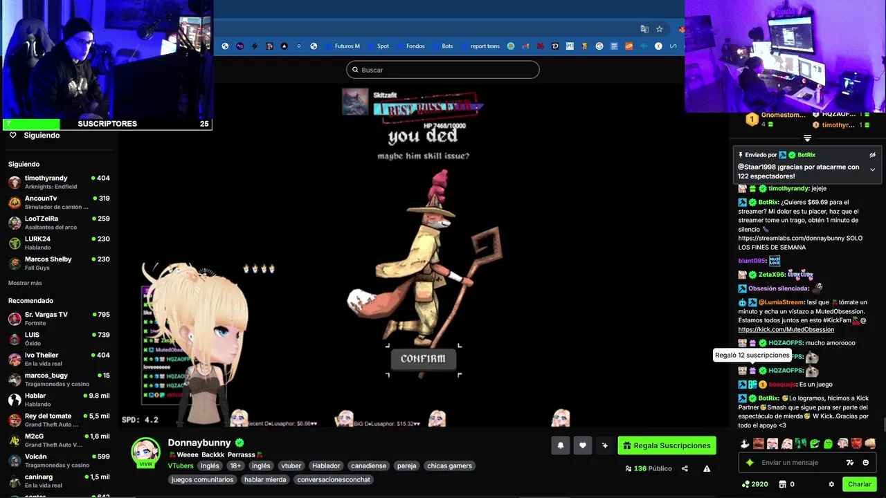Open the Fondos bookmark folder

pyautogui.click(x=411, y=46)
